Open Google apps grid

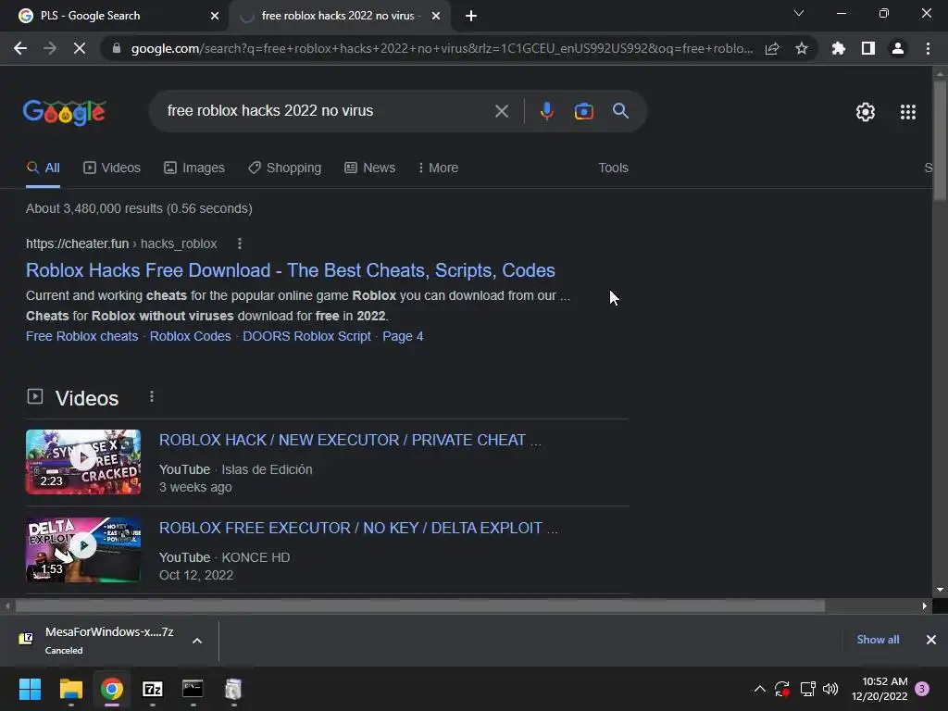pos(907,112)
